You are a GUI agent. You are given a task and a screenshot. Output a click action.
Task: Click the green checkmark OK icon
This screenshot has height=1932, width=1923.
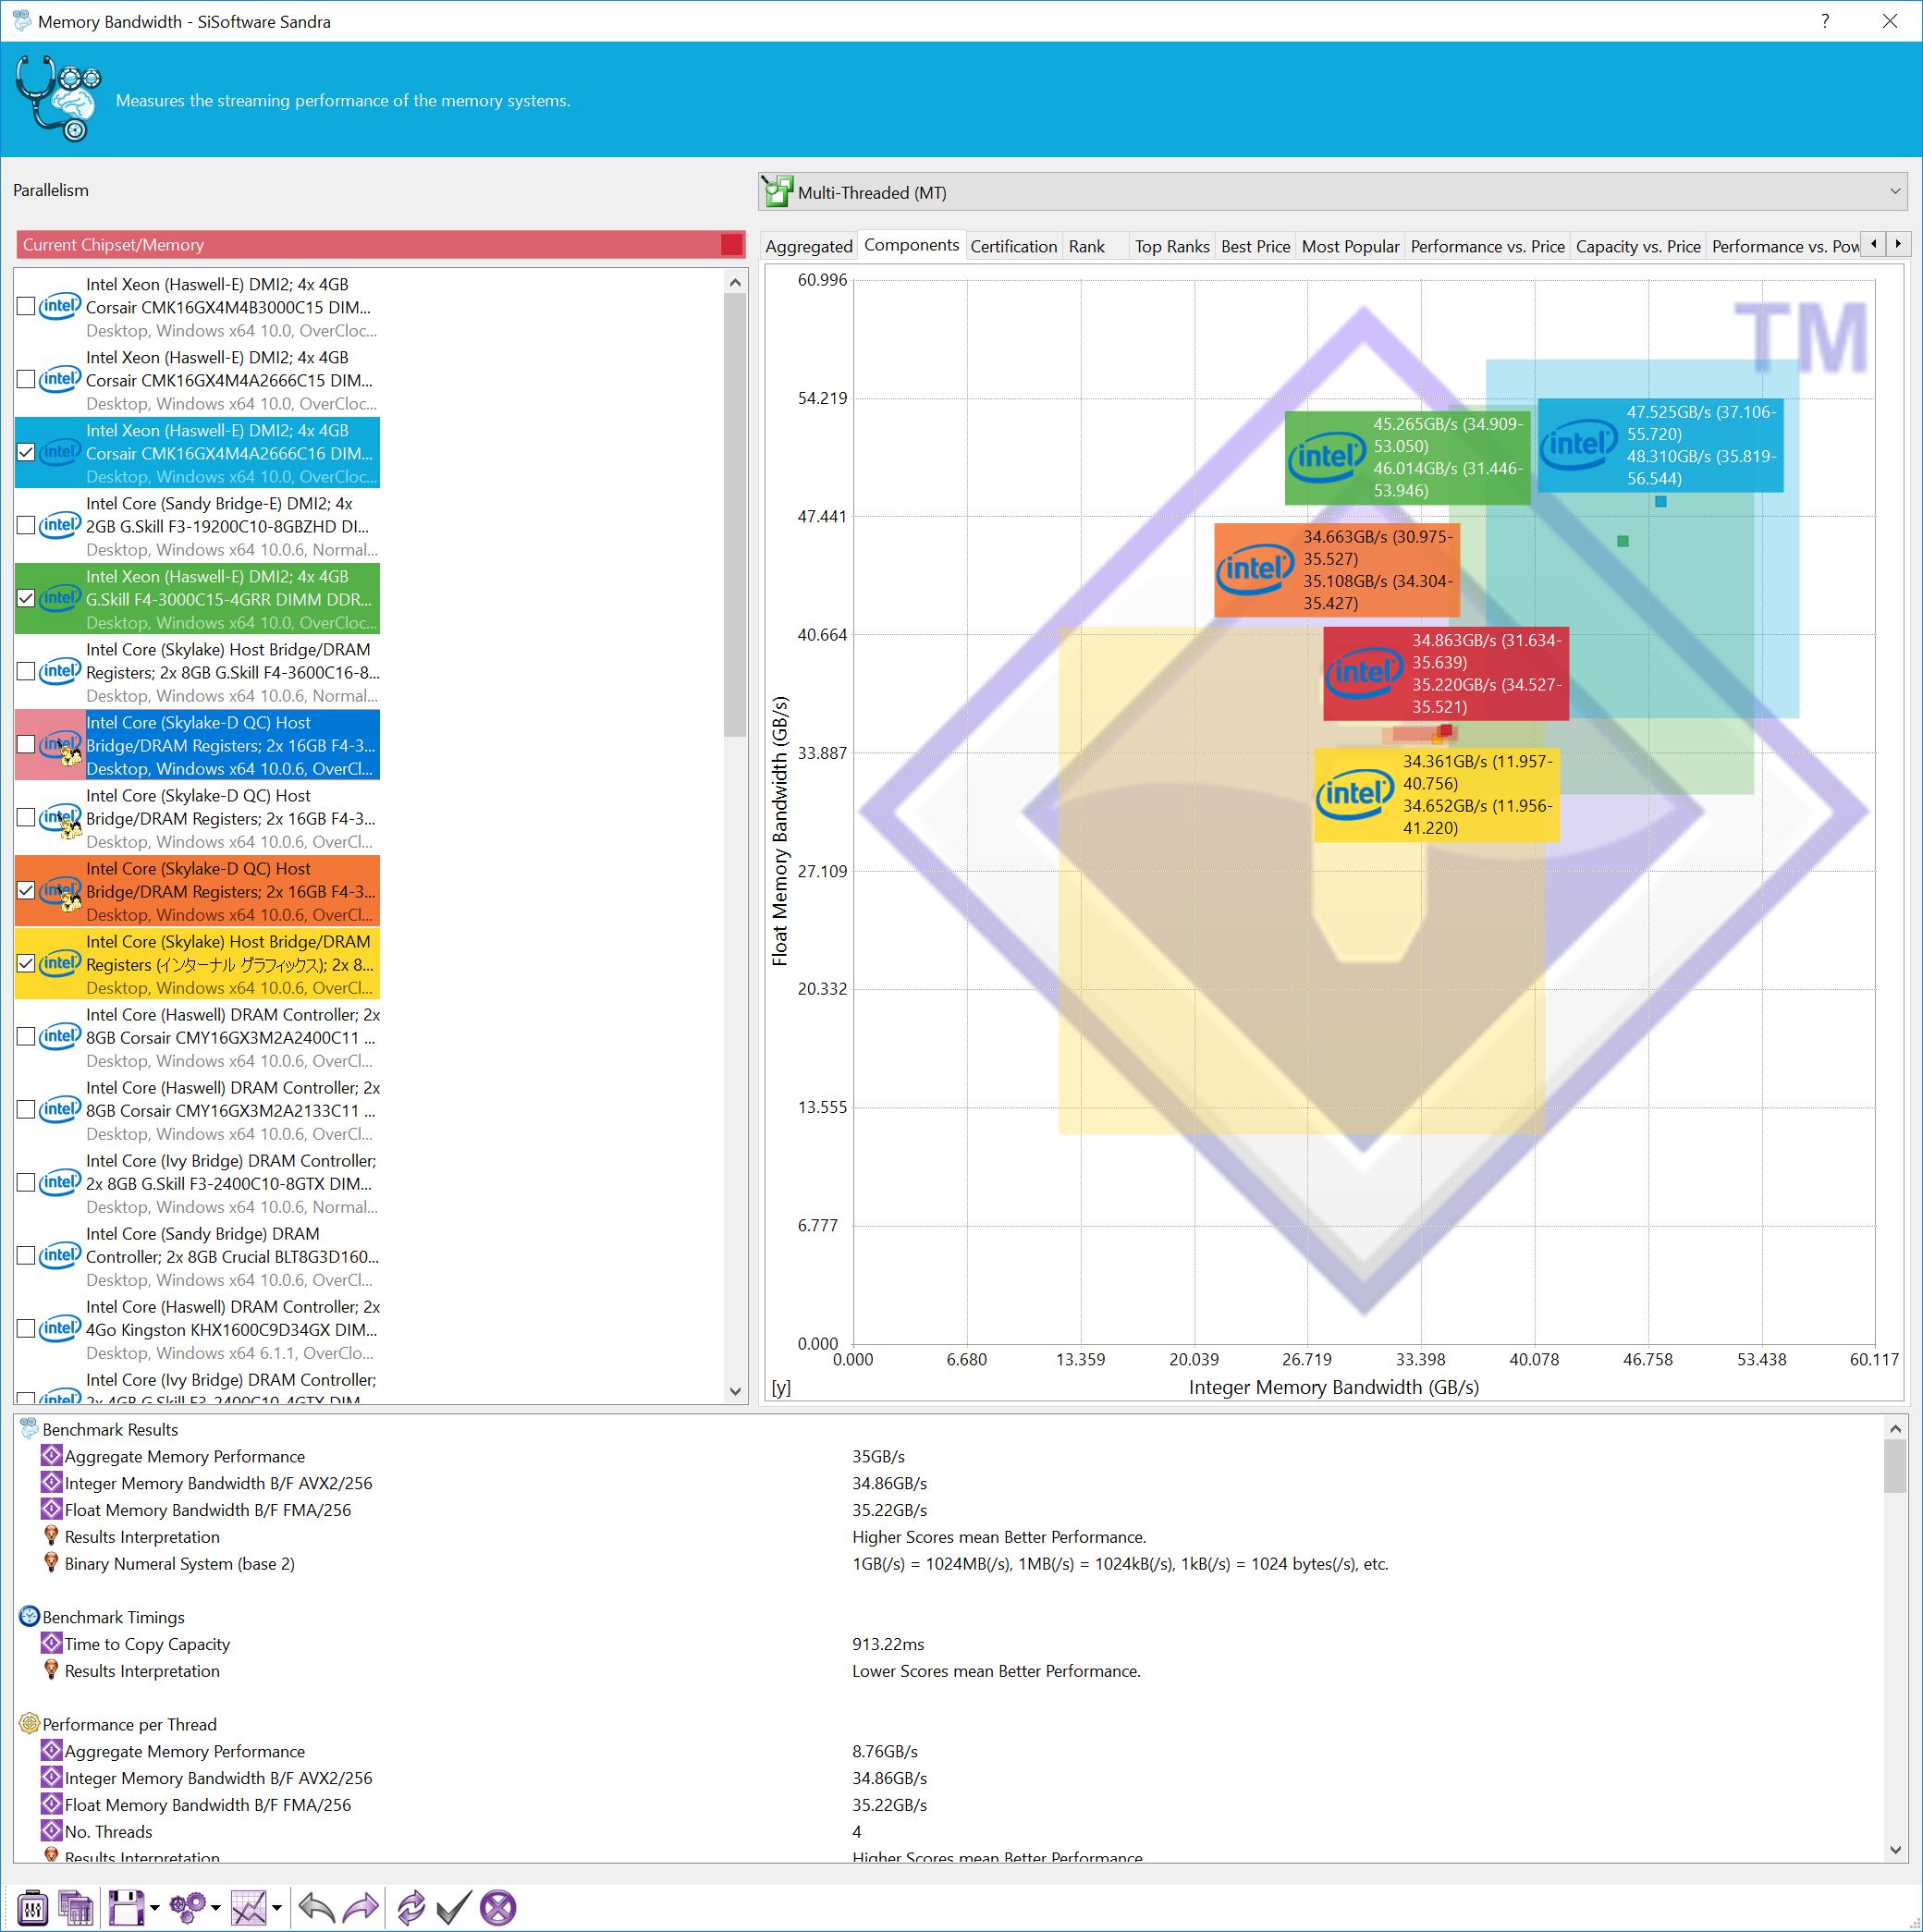click(x=453, y=1908)
